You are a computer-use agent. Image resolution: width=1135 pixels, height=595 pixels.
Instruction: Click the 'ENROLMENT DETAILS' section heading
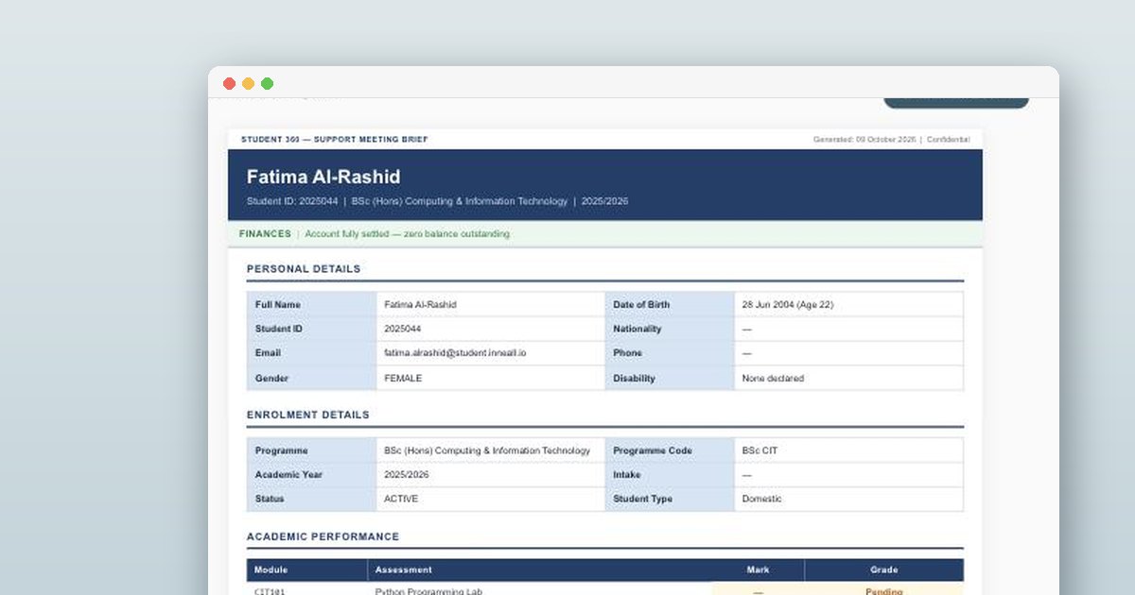coord(308,415)
